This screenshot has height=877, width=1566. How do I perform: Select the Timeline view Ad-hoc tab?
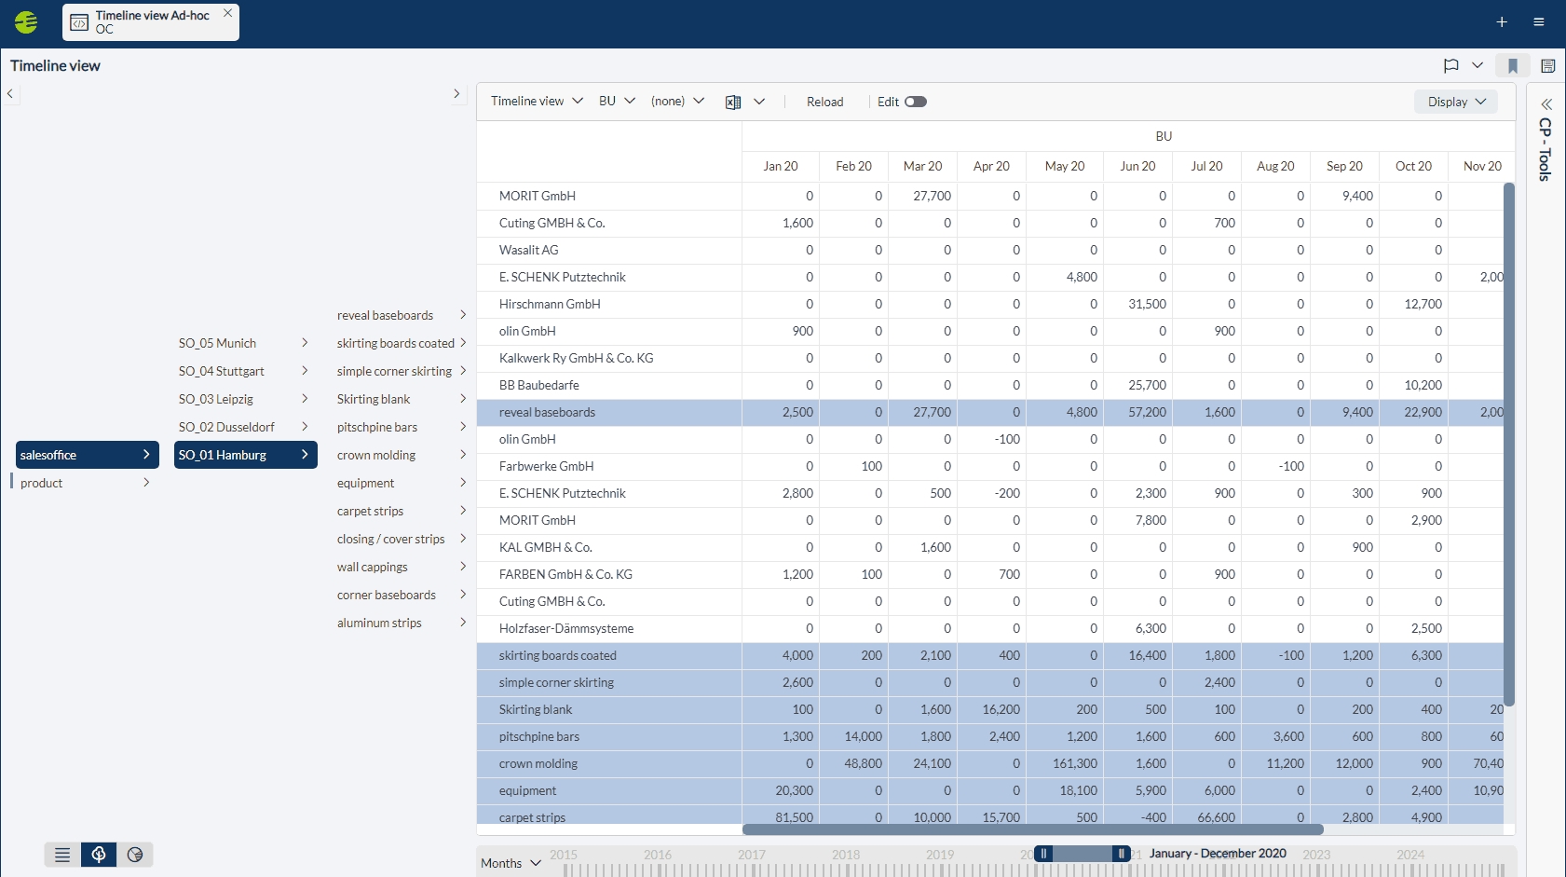(x=151, y=22)
